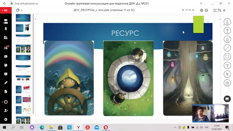This screenshot has width=233, height=131.
Task: Go to the previous slide with up chevron
Action: tap(183, 10)
